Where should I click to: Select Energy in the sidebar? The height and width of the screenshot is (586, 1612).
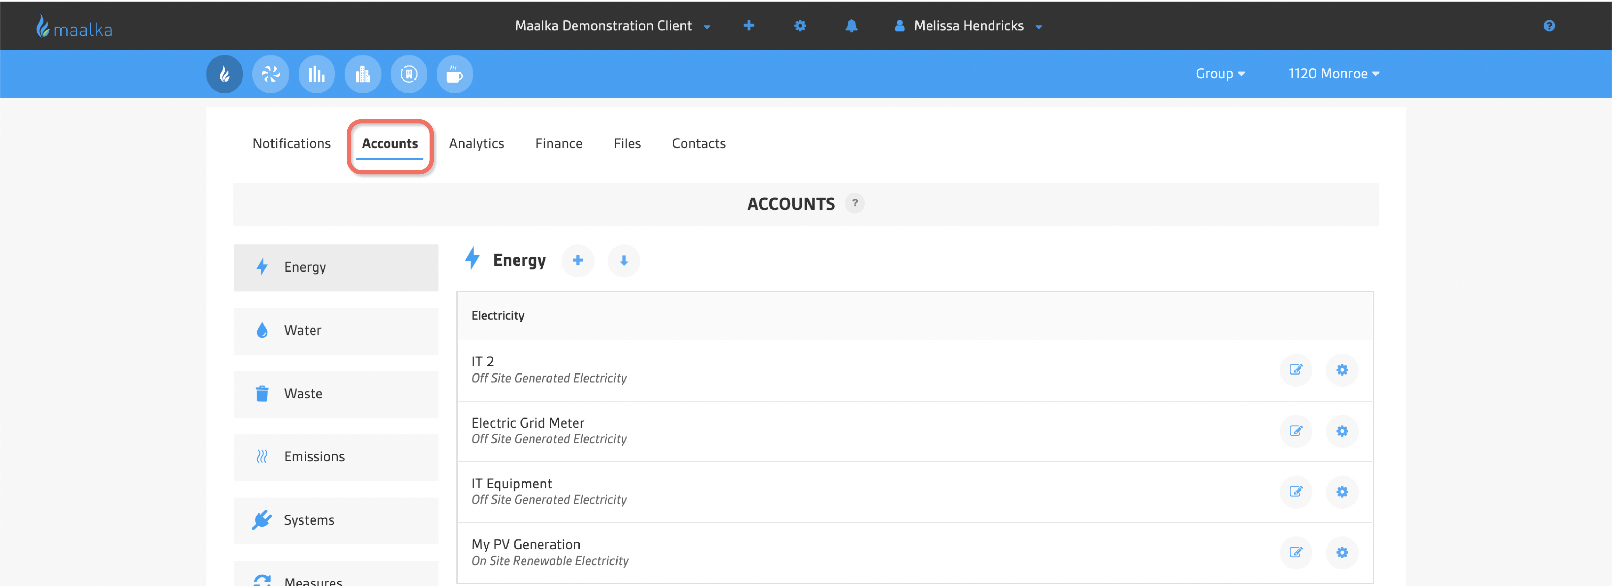[336, 268]
